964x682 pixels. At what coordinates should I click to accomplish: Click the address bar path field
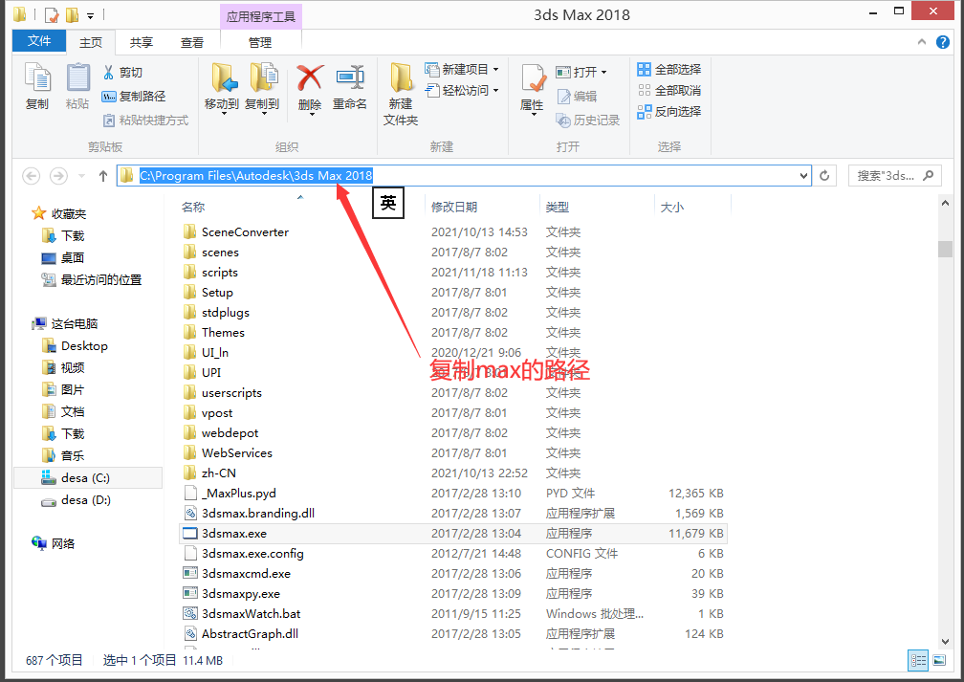click(x=464, y=176)
